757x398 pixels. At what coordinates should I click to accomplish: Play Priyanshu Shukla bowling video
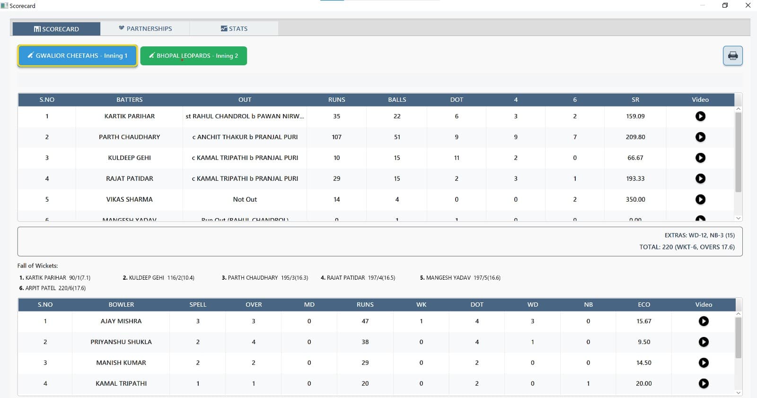tap(704, 342)
